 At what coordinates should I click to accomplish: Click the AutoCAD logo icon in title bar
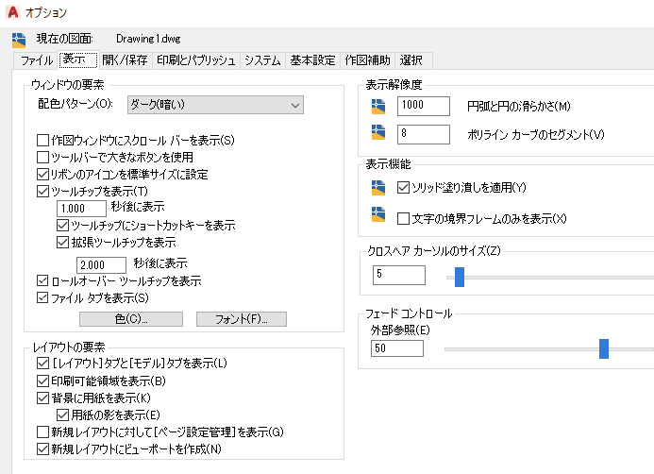(x=13, y=12)
